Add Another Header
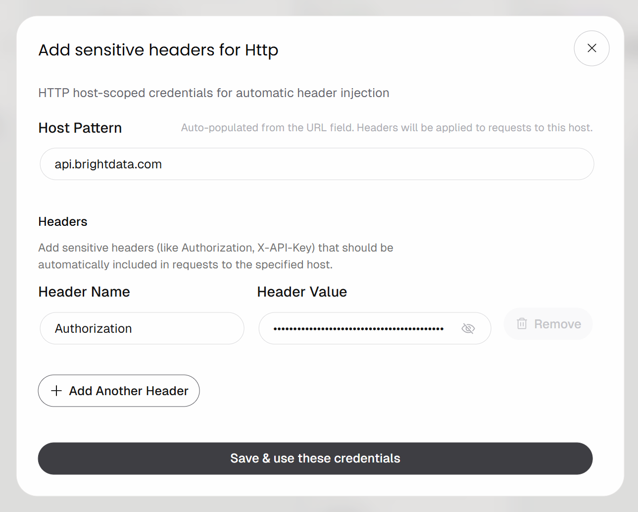Image resolution: width=638 pixels, height=512 pixels. click(x=119, y=391)
